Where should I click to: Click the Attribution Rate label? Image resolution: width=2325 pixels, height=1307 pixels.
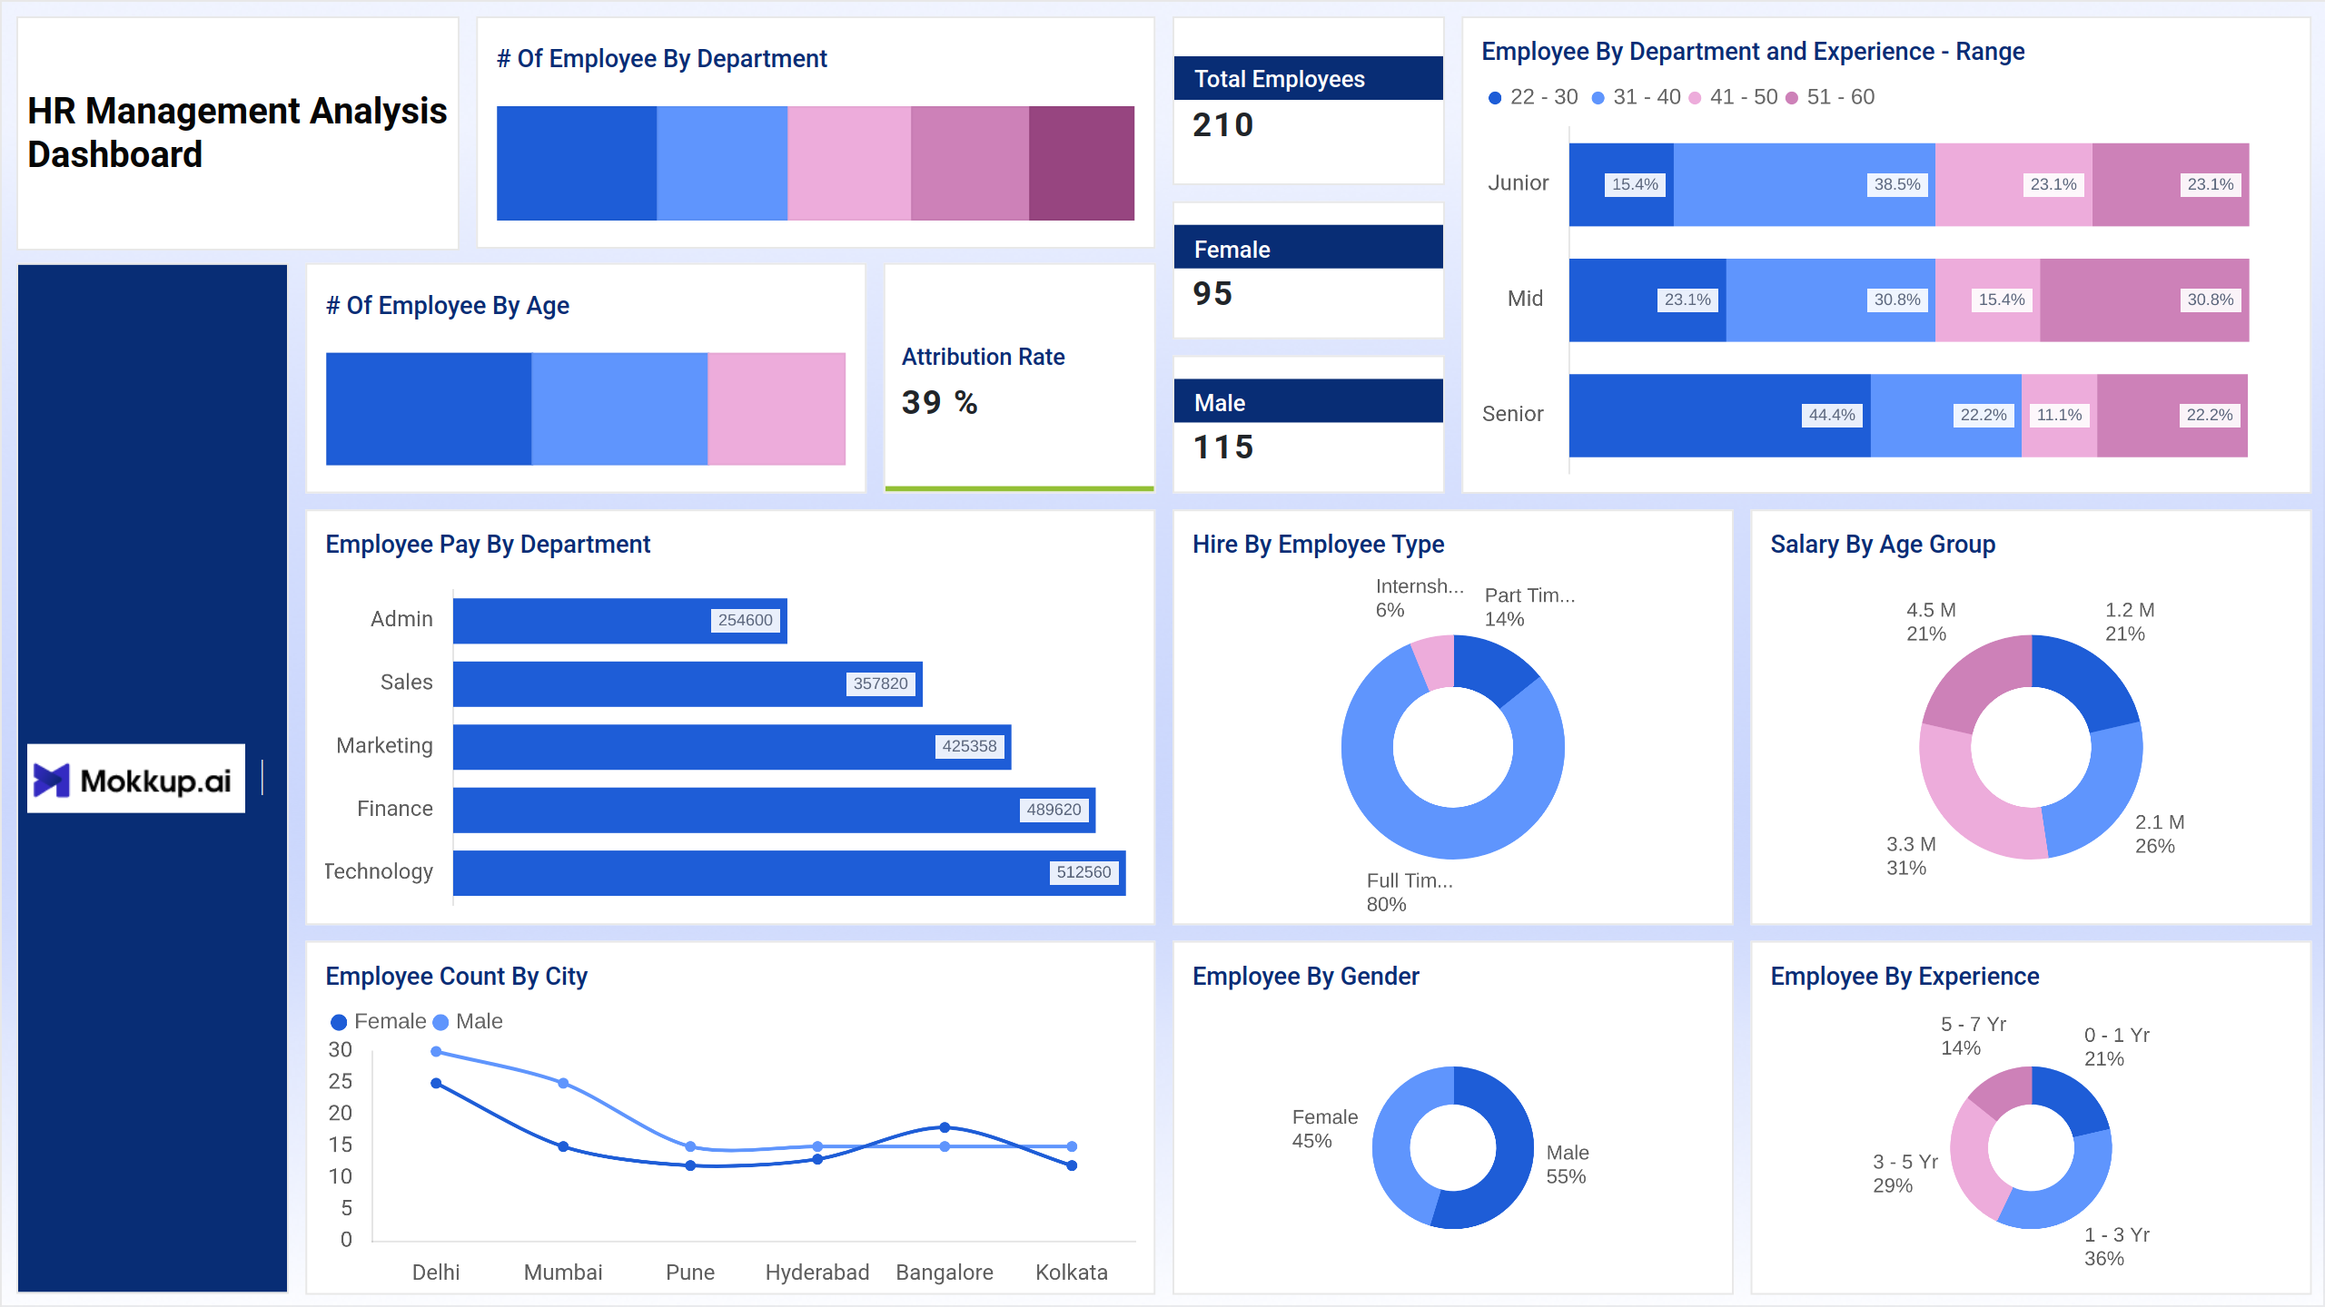coord(983,357)
